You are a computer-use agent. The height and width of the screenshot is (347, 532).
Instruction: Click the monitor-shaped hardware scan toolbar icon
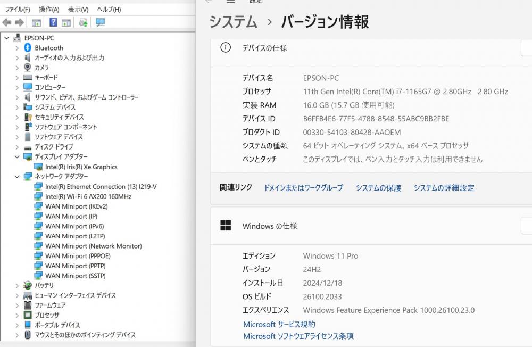pos(100,22)
